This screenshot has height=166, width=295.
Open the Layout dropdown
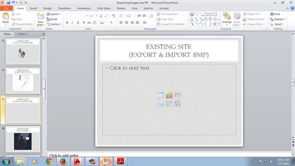pos(53,14)
